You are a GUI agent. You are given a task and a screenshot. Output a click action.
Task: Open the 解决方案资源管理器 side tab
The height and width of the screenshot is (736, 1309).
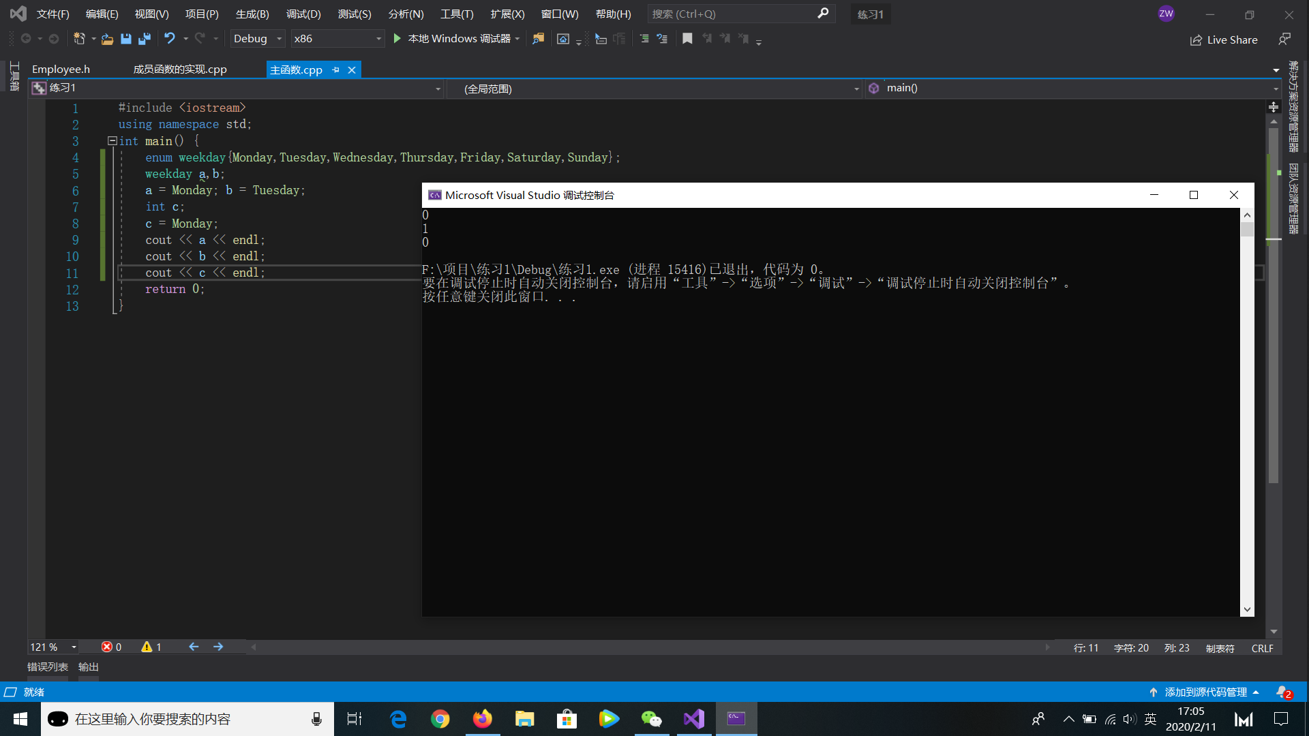pos(1293,106)
